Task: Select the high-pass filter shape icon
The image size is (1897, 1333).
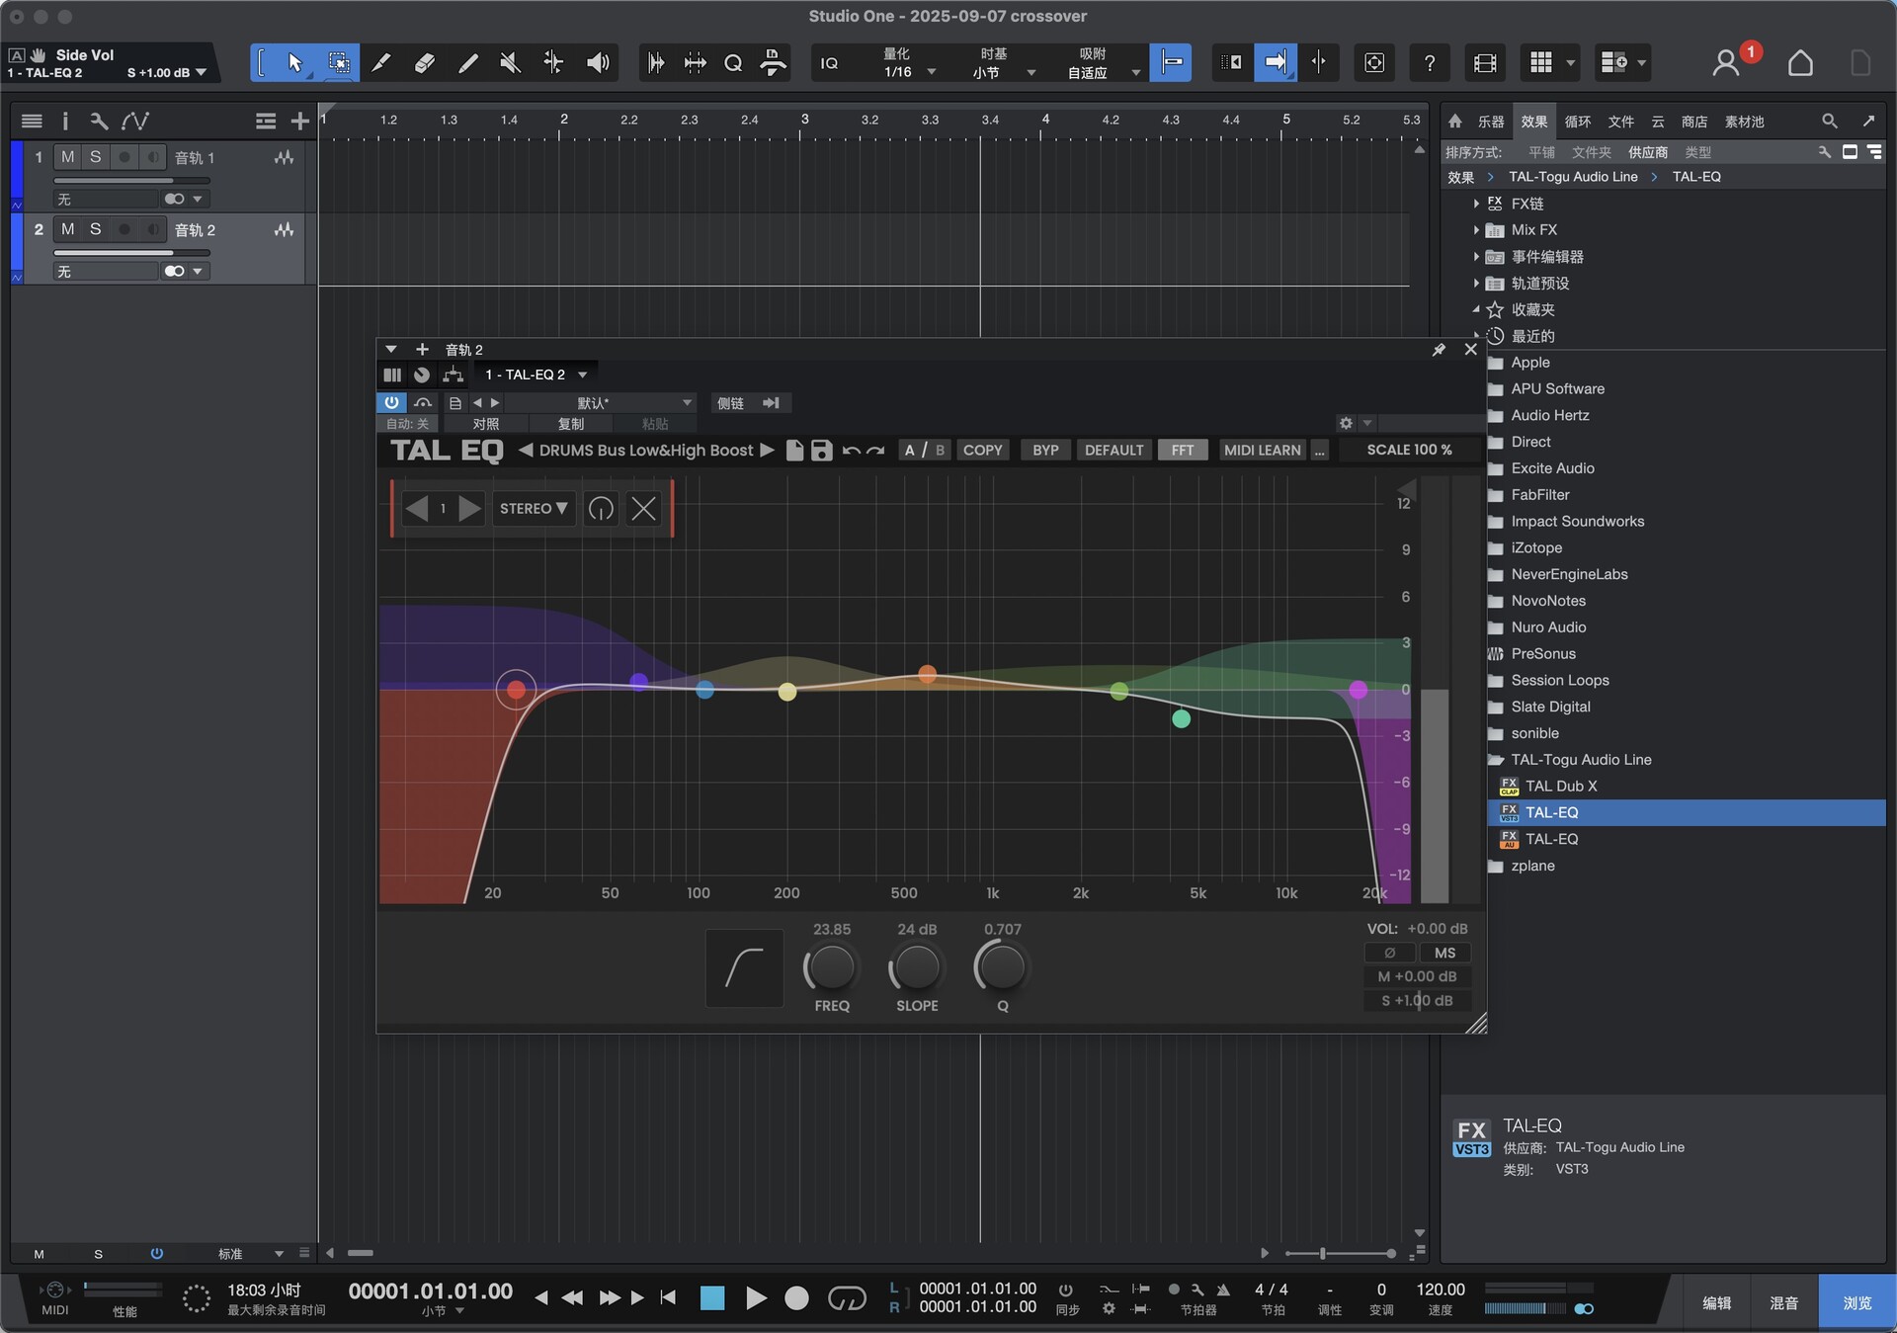Action: (744, 967)
